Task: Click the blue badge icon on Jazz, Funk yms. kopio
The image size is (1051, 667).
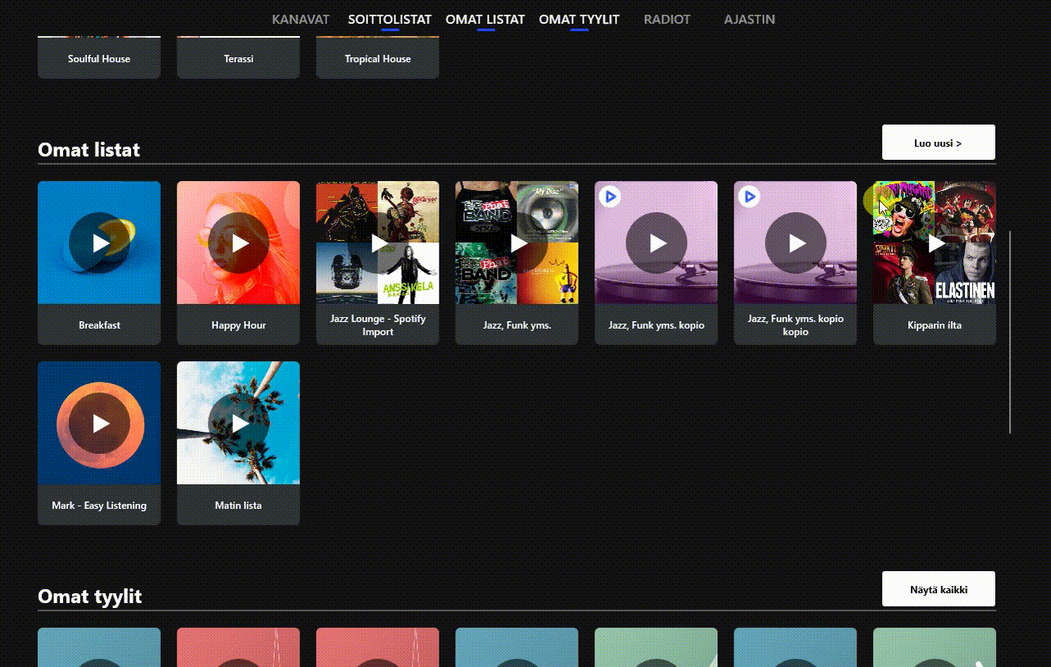Action: 610,197
